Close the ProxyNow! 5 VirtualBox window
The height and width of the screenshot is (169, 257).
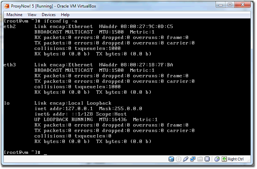[243, 5]
